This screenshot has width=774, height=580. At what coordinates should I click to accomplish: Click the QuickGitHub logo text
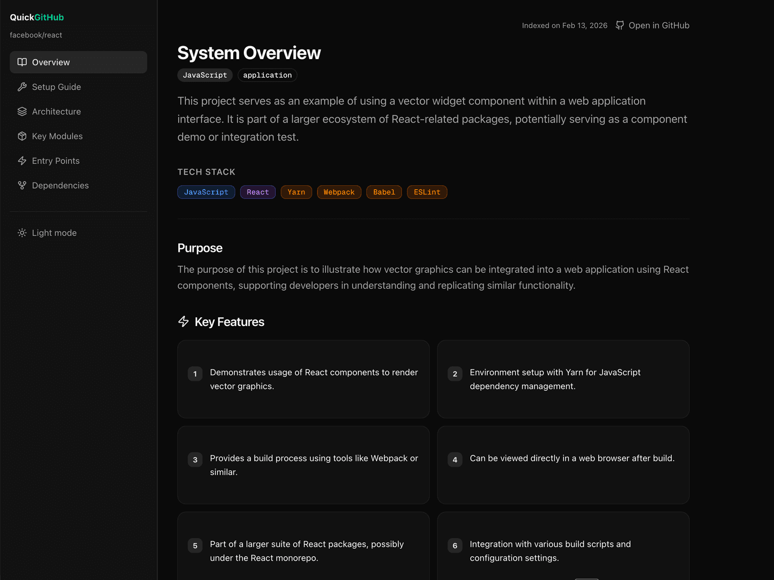(x=37, y=17)
